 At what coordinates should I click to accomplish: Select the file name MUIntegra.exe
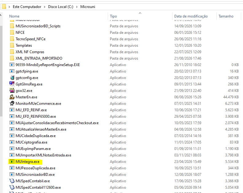click(x=28, y=162)
